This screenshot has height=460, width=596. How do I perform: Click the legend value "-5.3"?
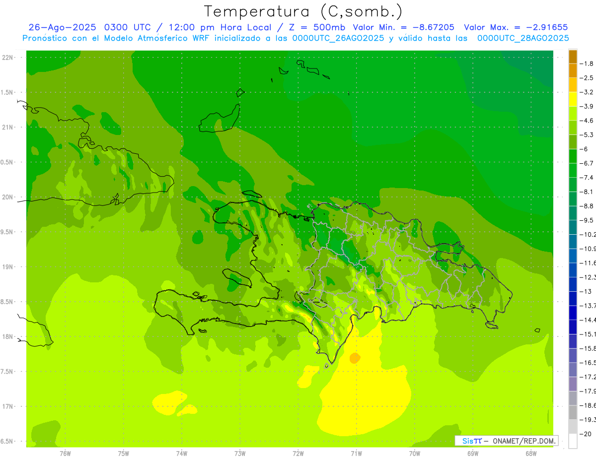coord(586,135)
